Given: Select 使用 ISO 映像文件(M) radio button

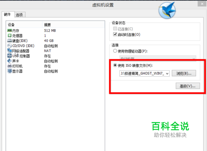Looking at the screenshot, I should point(115,65).
